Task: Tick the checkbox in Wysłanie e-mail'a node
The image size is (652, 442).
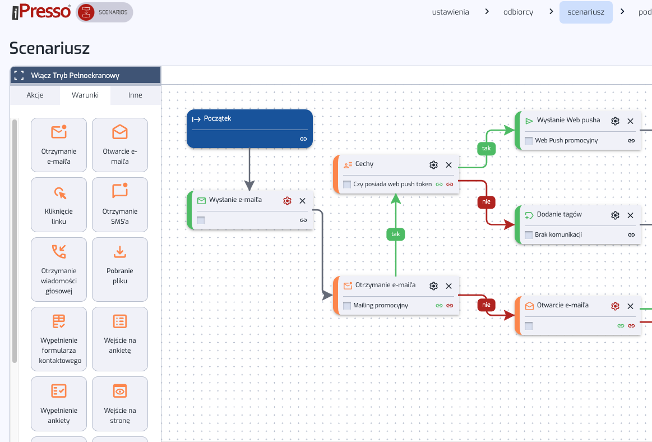Action: pyautogui.click(x=201, y=220)
